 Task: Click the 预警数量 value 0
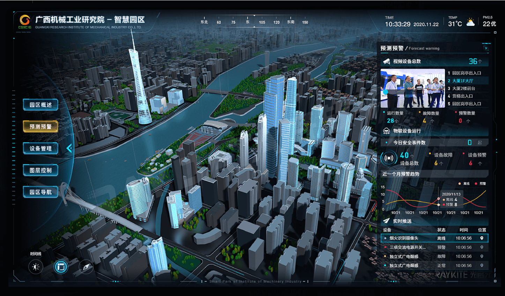460,121
